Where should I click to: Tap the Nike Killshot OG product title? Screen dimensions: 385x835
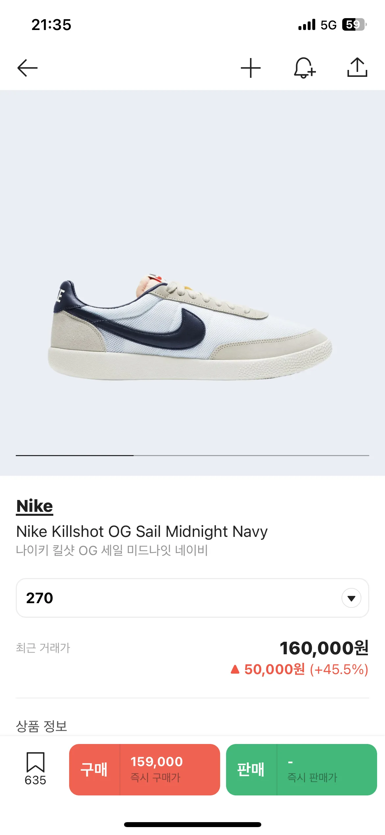[142, 531]
